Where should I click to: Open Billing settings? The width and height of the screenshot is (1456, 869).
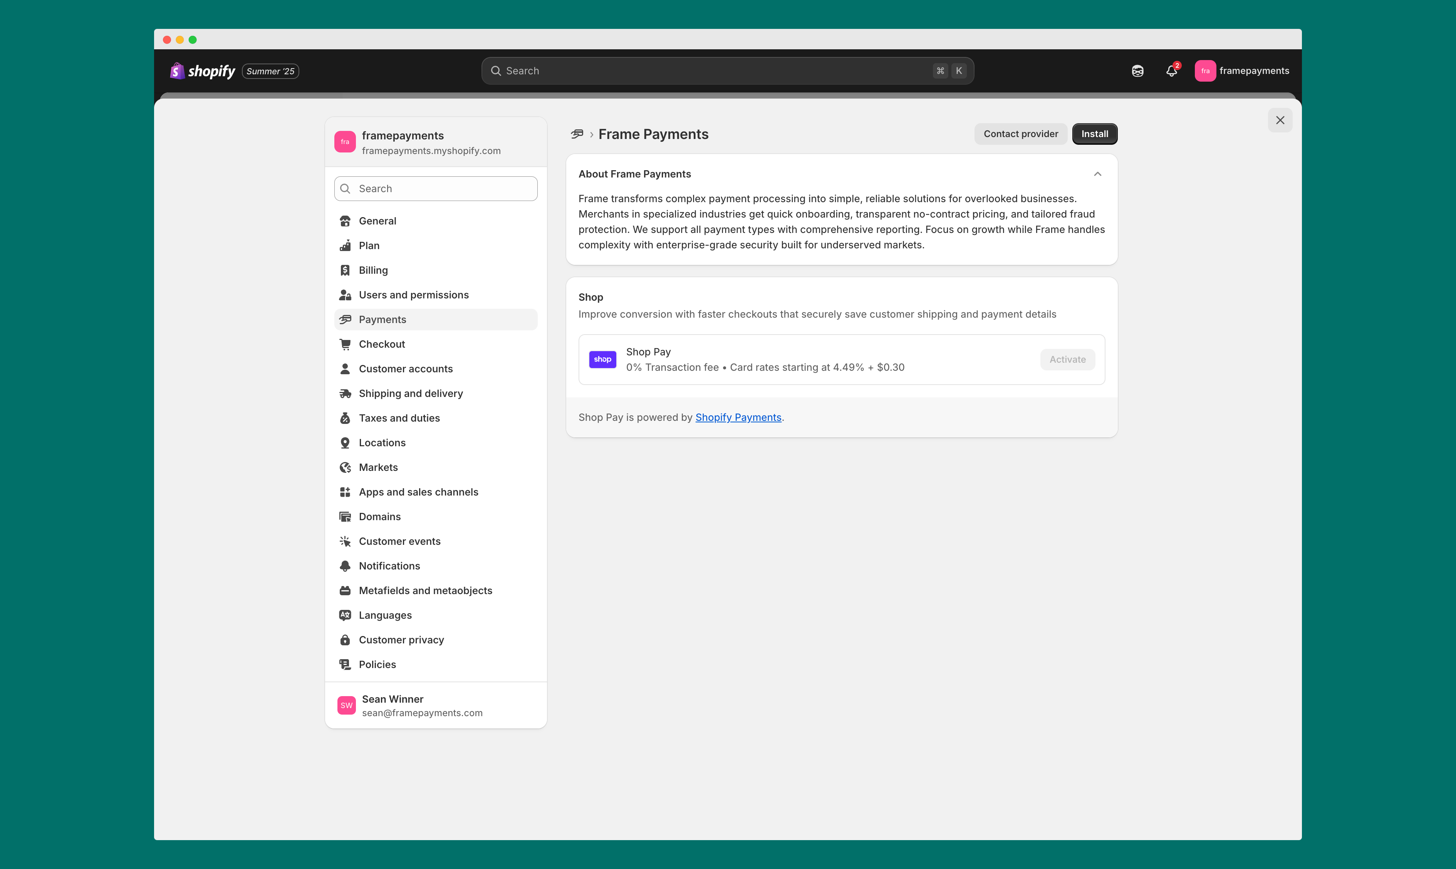(436, 270)
